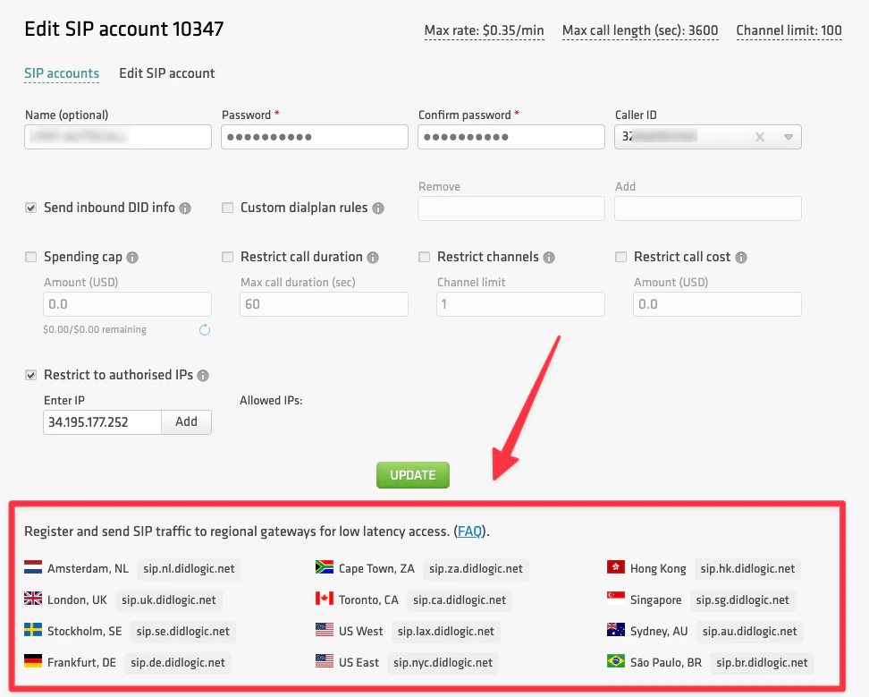Clear the Caller ID field value
The height and width of the screenshot is (697, 869).
[759, 137]
